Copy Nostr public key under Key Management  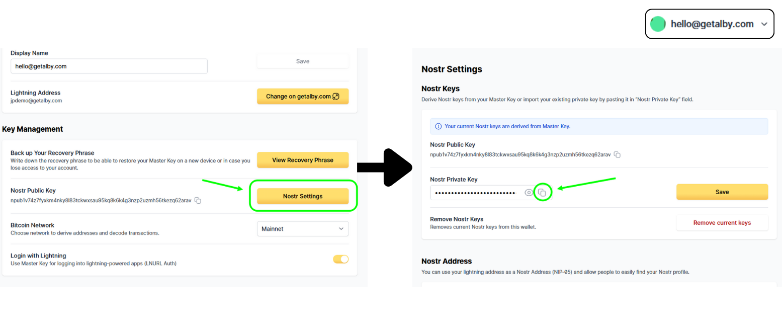198,201
